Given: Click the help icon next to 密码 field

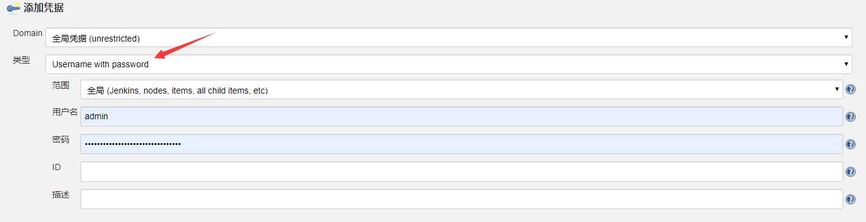Looking at the screenshot, I should pos(851,144).
